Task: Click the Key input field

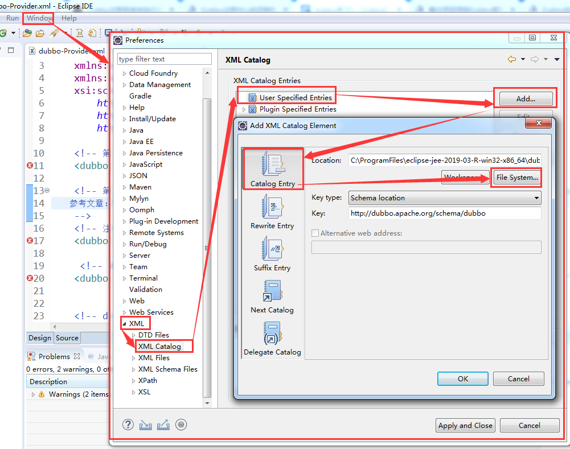Action: pyautogui.click(x=445, y=213)
